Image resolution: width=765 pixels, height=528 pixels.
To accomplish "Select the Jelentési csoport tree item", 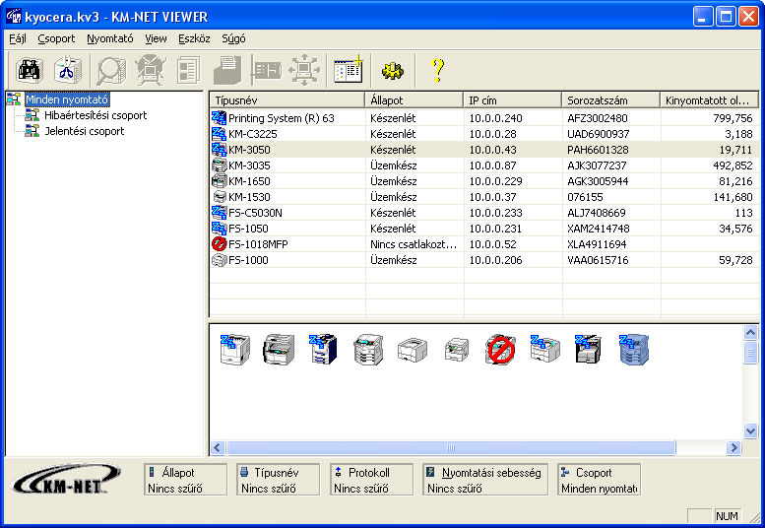I will tap(85, 131).
